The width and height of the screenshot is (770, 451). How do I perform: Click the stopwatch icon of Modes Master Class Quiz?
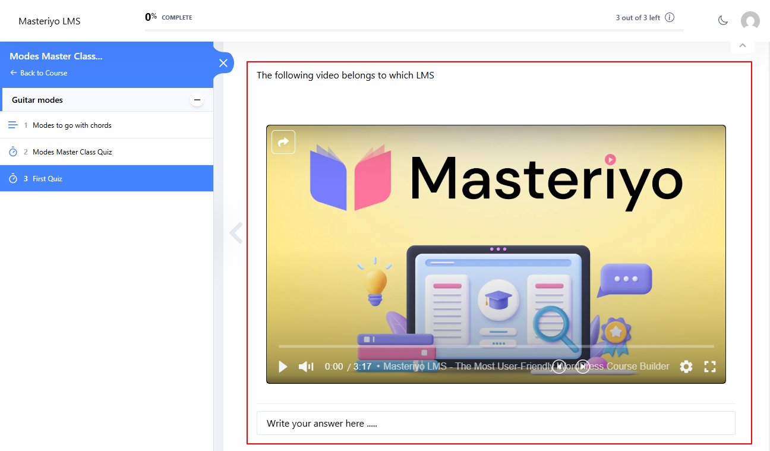pos(13,152)
